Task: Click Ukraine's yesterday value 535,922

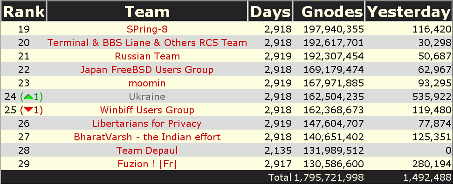Action: pyautogui.click(x=431, y=97)
